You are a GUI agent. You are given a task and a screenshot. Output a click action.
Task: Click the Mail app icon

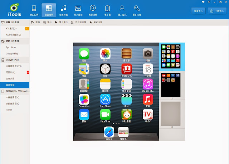pos(84,115)
